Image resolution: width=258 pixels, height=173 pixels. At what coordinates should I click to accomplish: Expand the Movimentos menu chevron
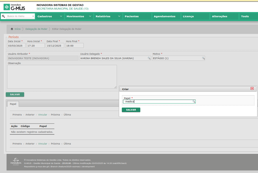click(90, 16)
